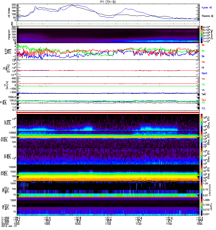The height and width of the screenshot is (230, 216).
Task: Click the 1040 time tick label
Action: click(x=77, y=224)
